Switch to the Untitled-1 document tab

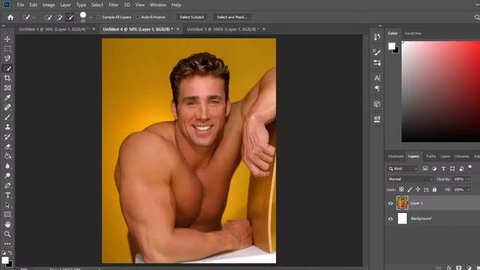pos(54,29)
